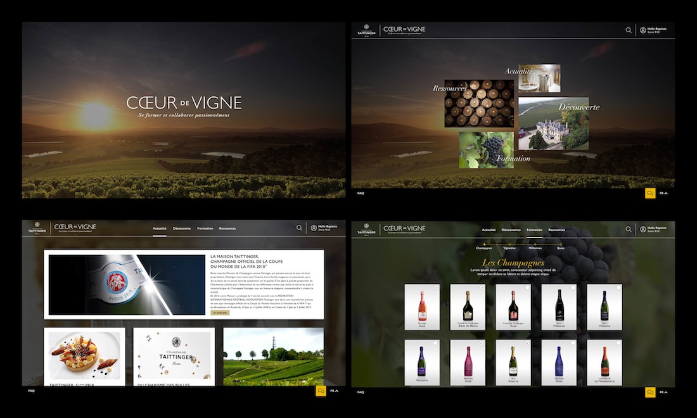This screenshot has width=697, height=418.
Task: Click the Cœur de Vigne logo in the Actualité news header
Action: tap(75, 228)
